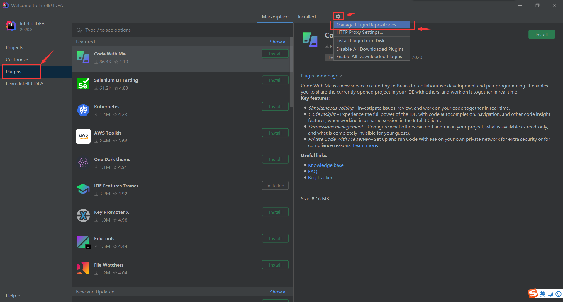Click the IntelliJ title bar app icon
This screenshot has width=563, height=302.
[6, 5]
